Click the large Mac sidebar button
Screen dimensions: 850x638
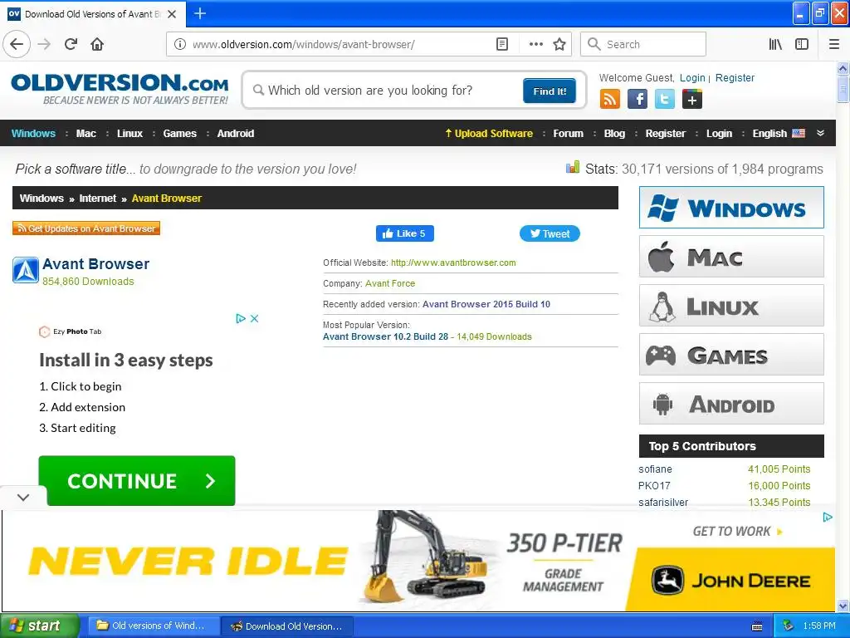[x=731, y=256]
